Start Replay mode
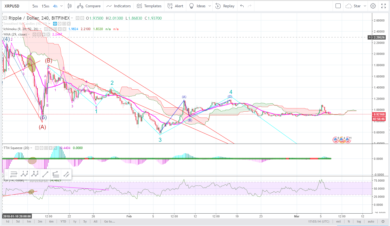This screenshot has width=390, height=226. point(225,6)
